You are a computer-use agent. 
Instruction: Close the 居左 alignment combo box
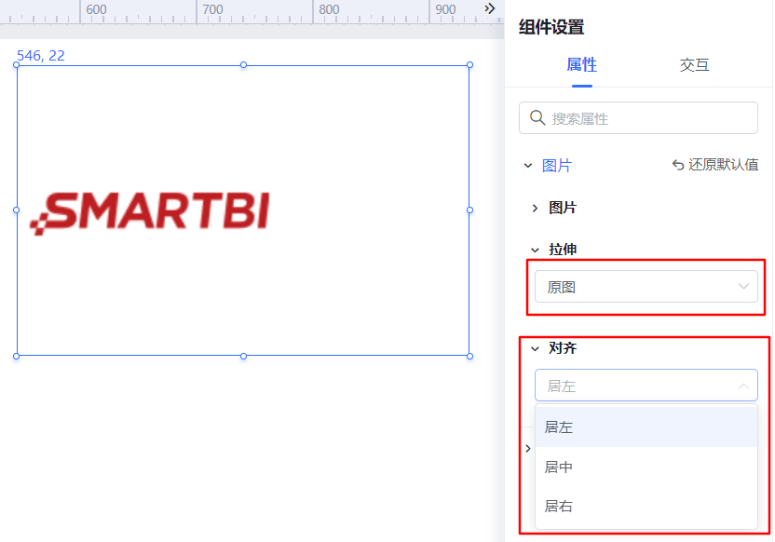tap(646, 386)
